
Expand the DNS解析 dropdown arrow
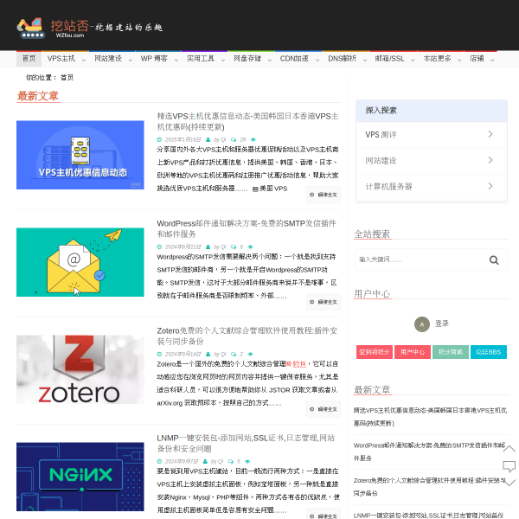click(x=365, y=60)
